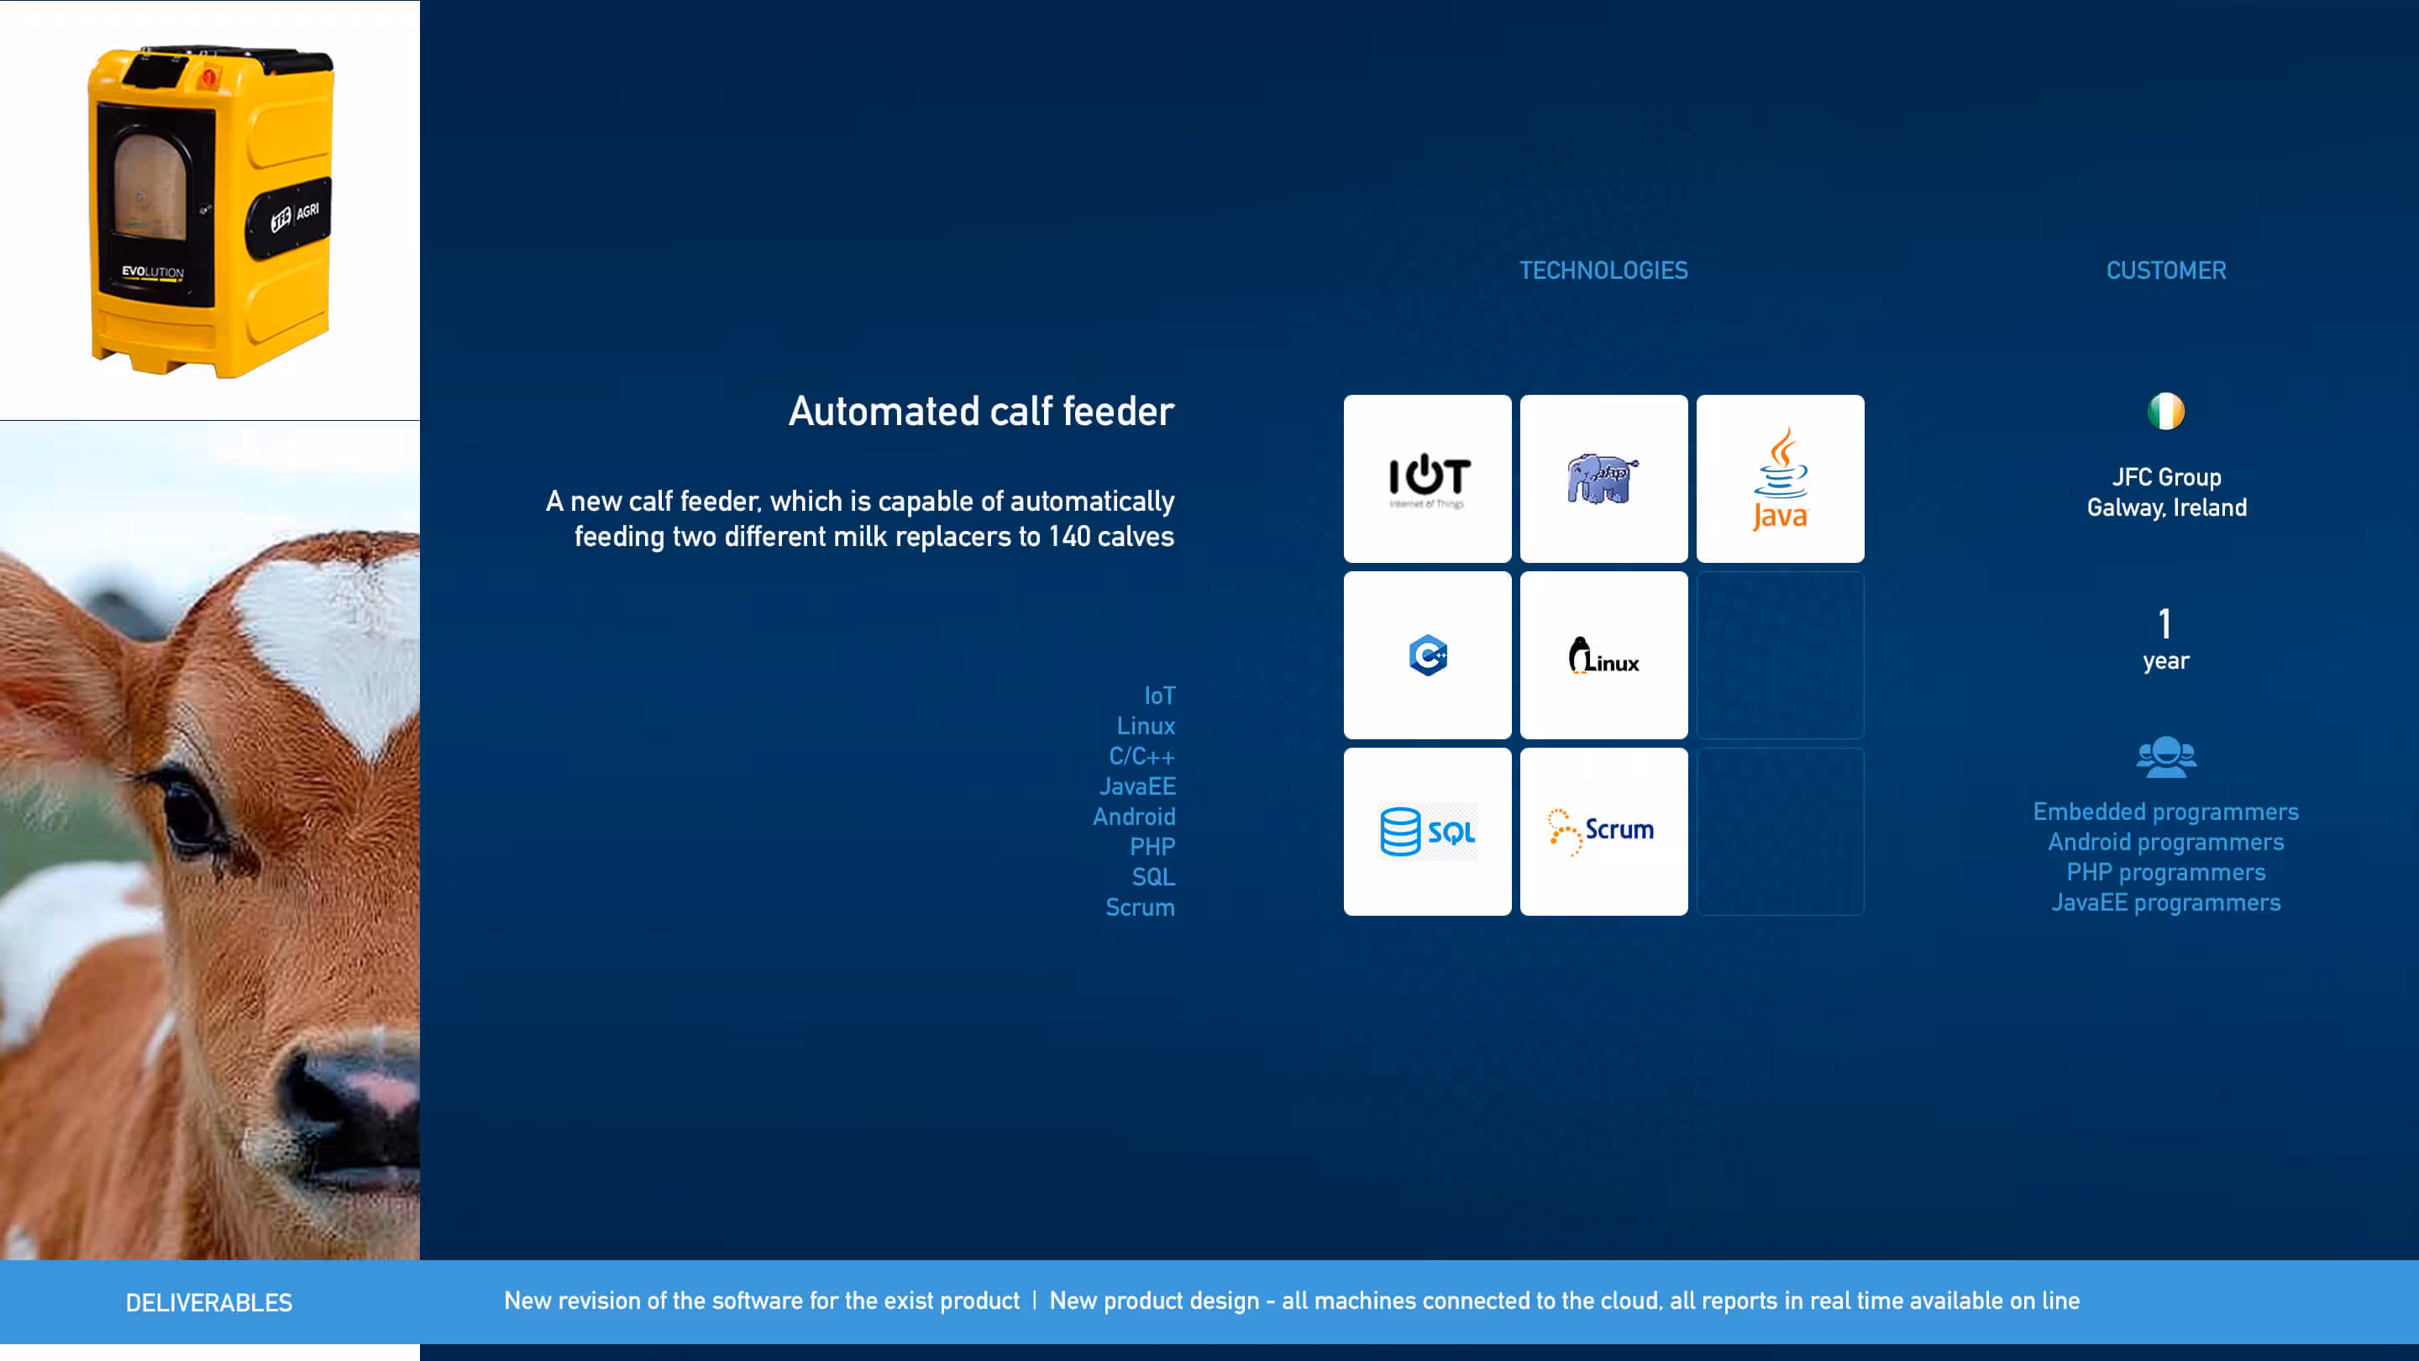This screenshot has height=1361, width=2419.
Task: Select the CUSTOMER heading
Action: tap(2165, 271)
